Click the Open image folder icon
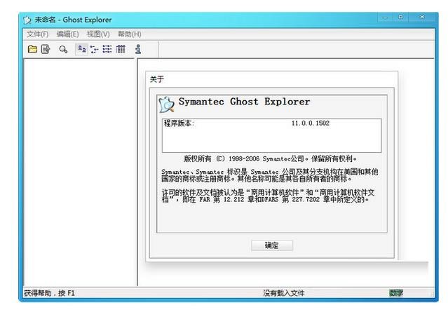The width and height of the screenshot is (448, 312). (32, 49)
